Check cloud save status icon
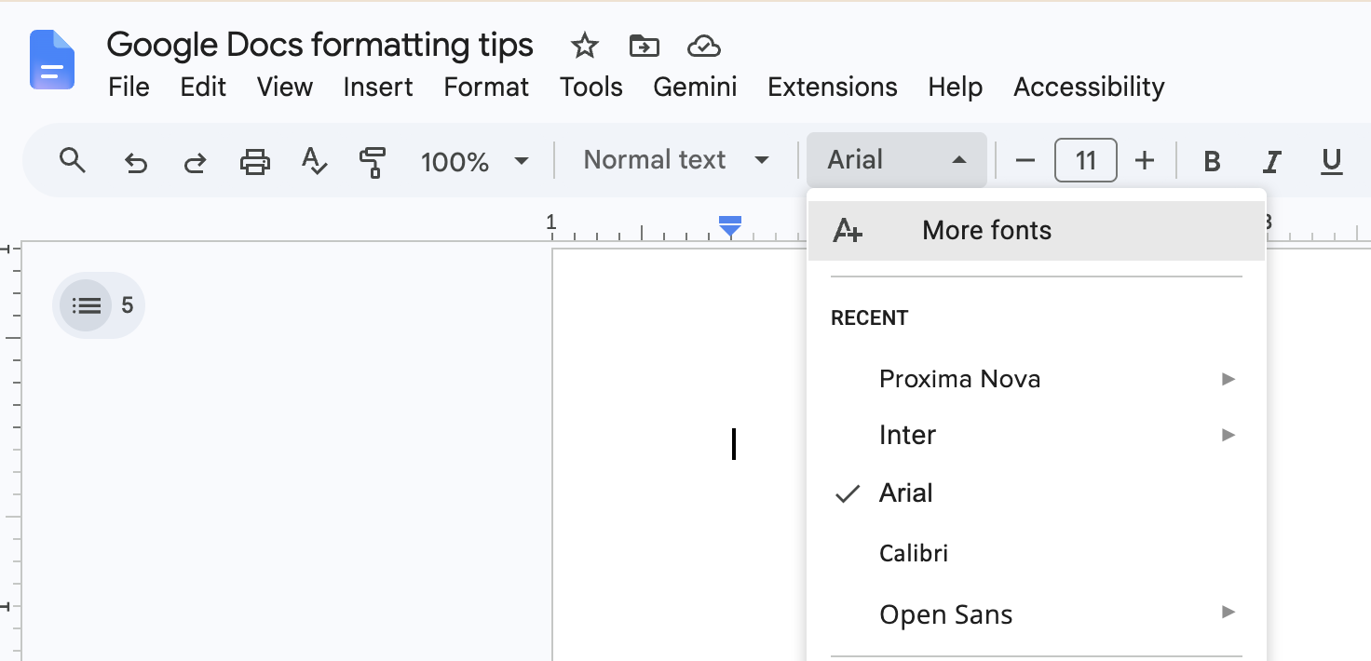 704,45
